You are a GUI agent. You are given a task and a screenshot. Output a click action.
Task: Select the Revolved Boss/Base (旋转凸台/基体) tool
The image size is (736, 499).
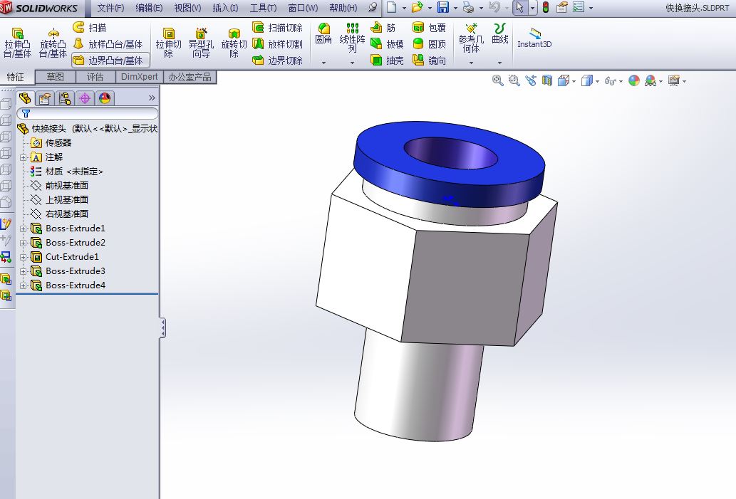point(53,43)
